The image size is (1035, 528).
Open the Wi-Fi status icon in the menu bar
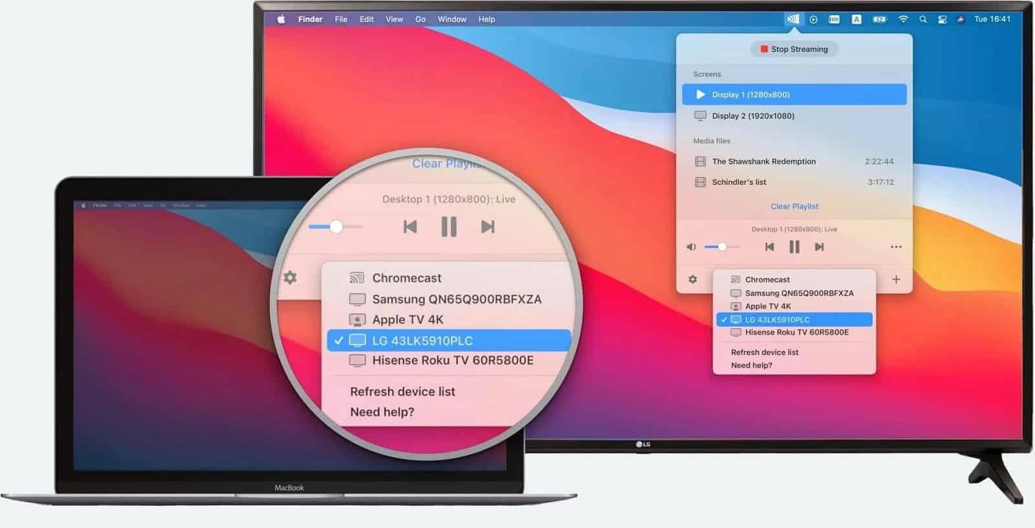pos(903,19)
